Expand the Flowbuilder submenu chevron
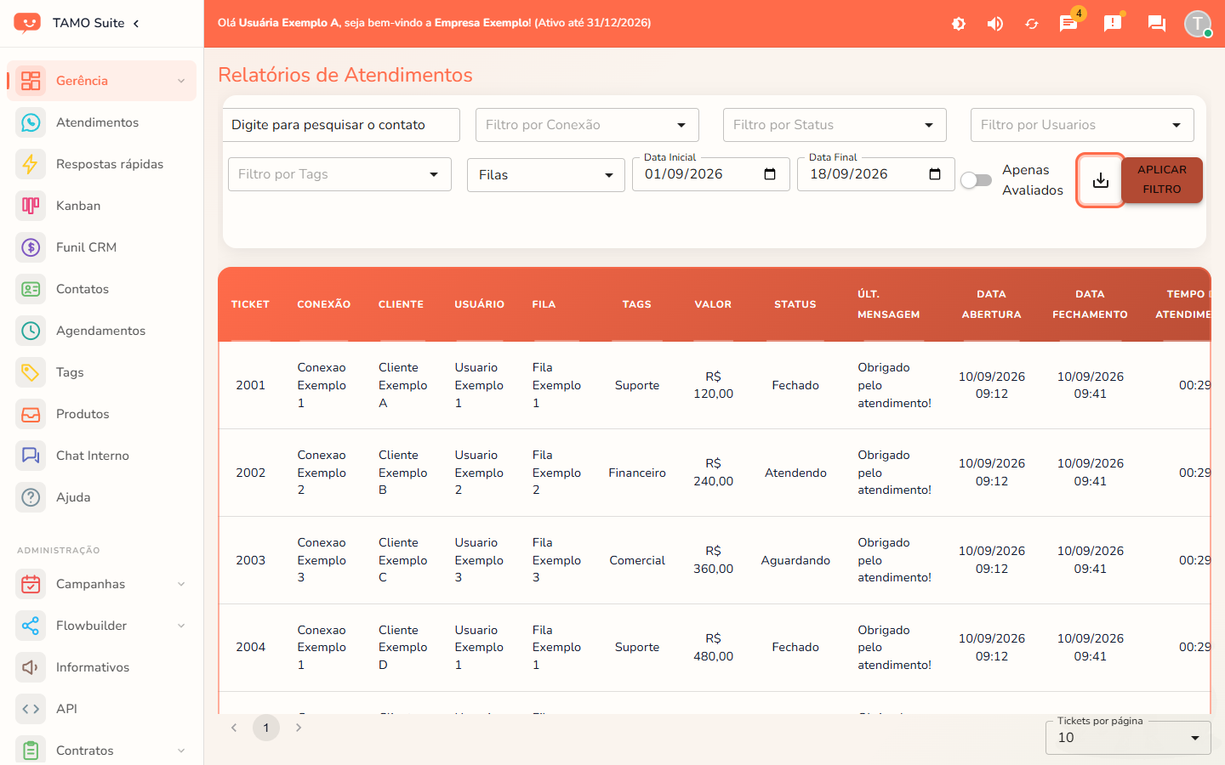Image resolution: width=1225 pixels, height=765 pixels. (181, 626)
